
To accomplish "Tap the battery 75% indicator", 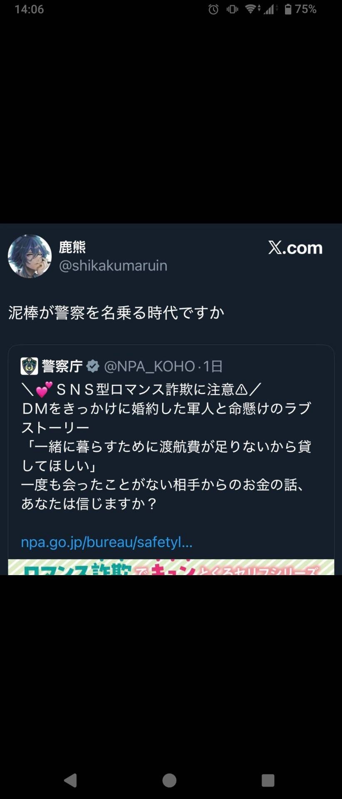I will (300, 9).
